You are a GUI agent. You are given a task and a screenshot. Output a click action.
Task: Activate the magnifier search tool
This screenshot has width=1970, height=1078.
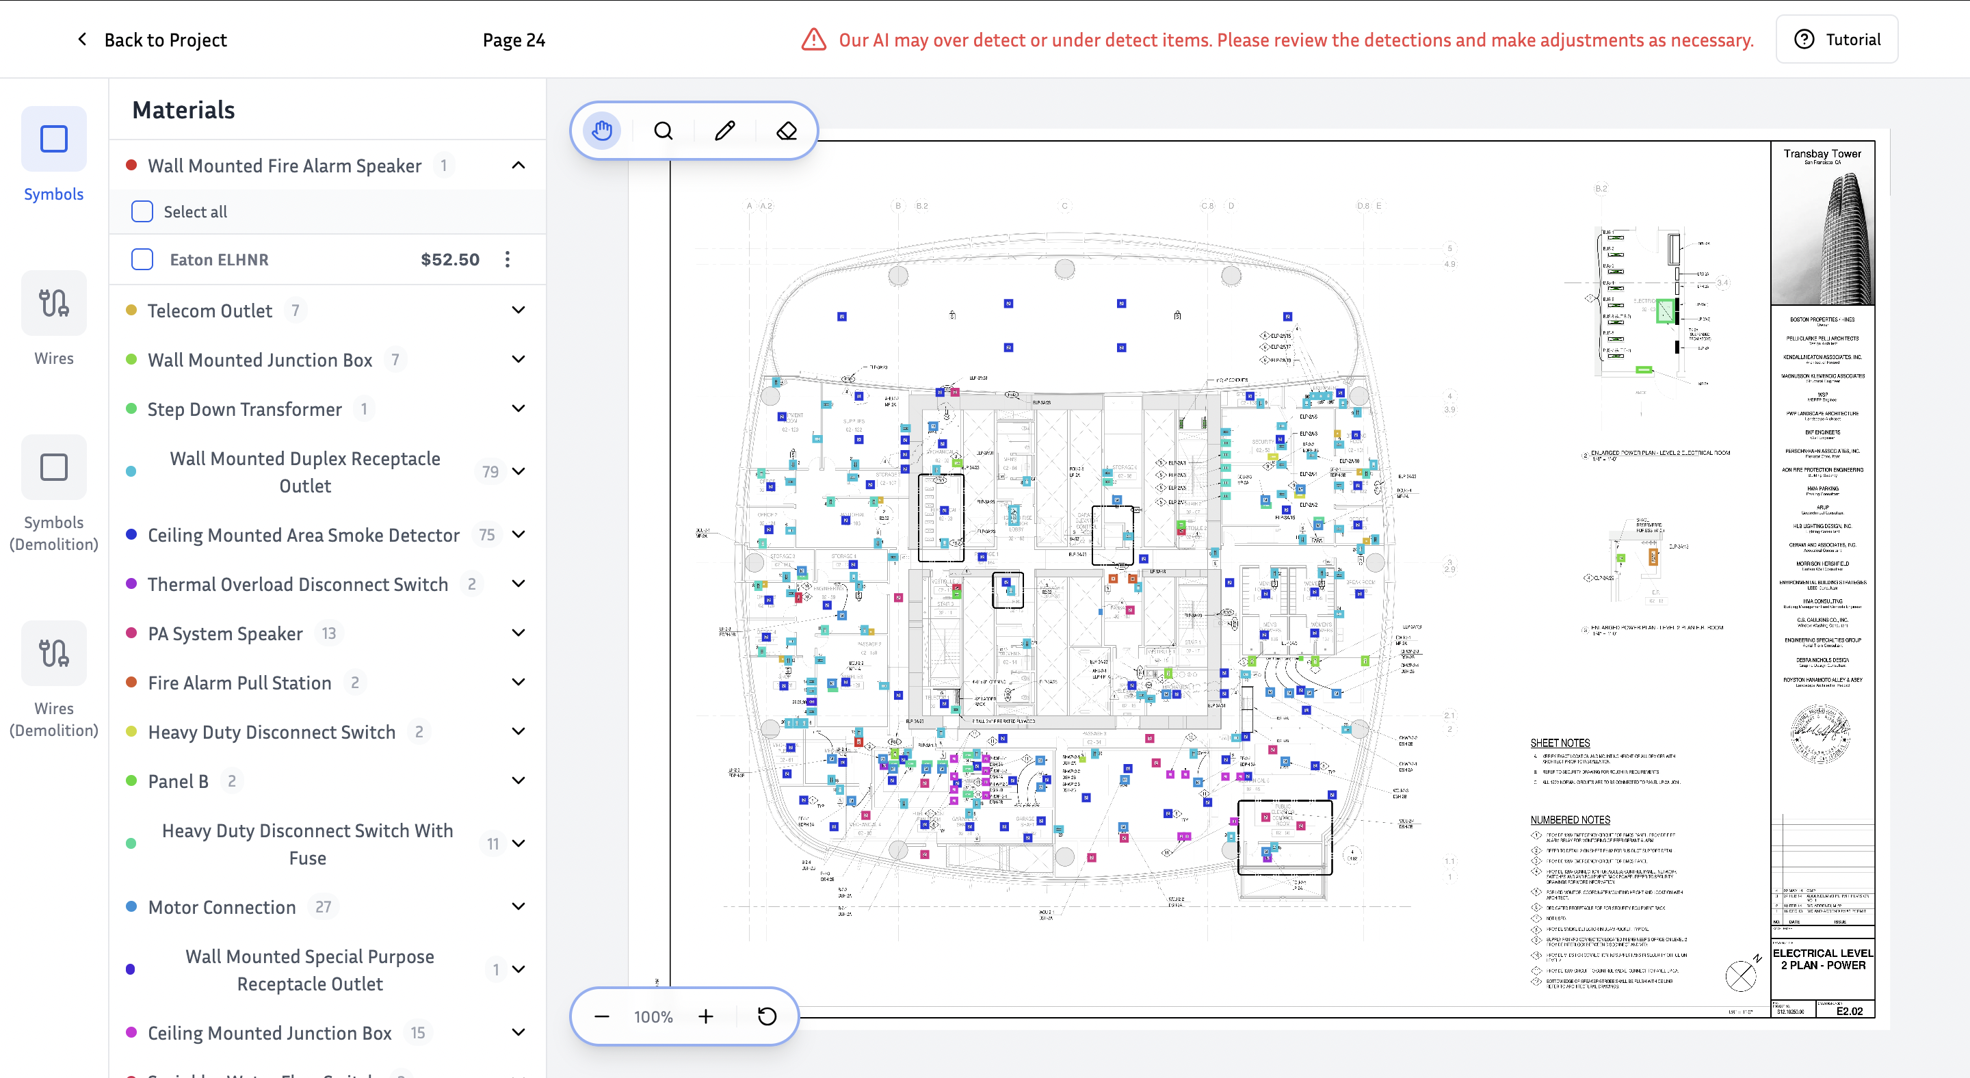point(663,131)
